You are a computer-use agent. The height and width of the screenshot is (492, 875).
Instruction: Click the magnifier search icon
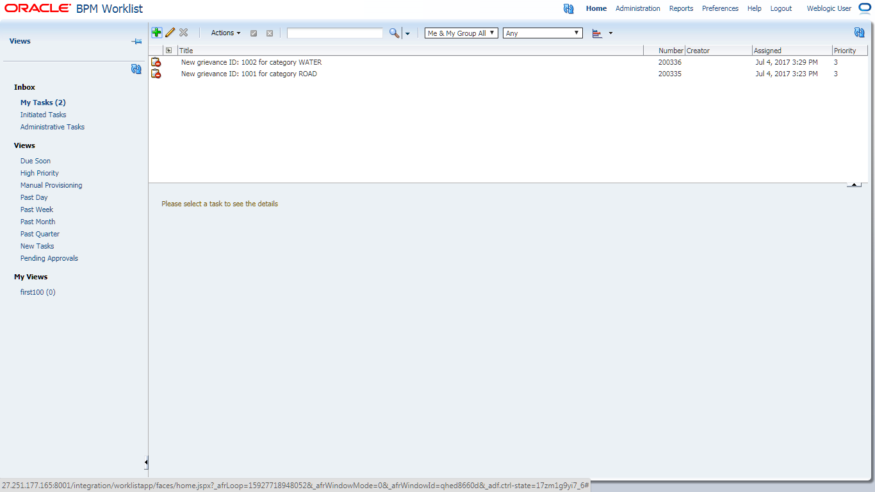click(x=393, y=33)
